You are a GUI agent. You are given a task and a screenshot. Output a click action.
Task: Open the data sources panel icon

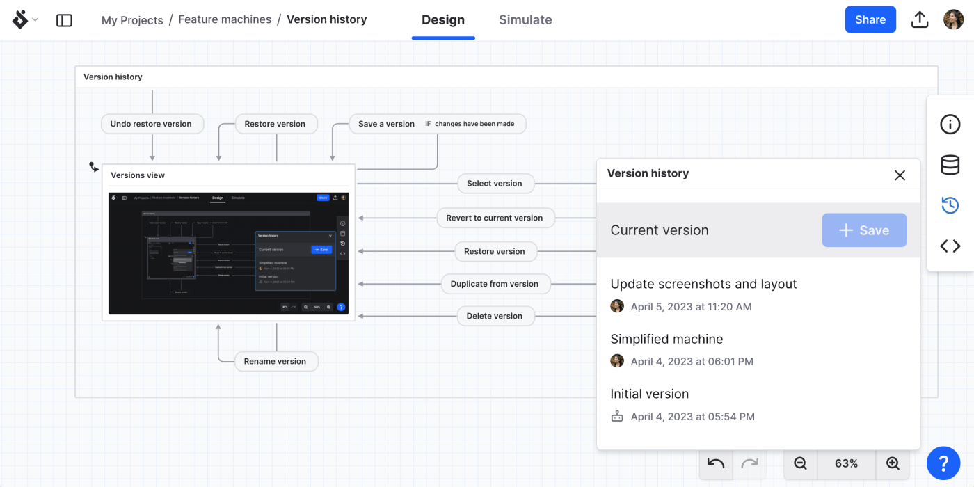tap(950, 165)
